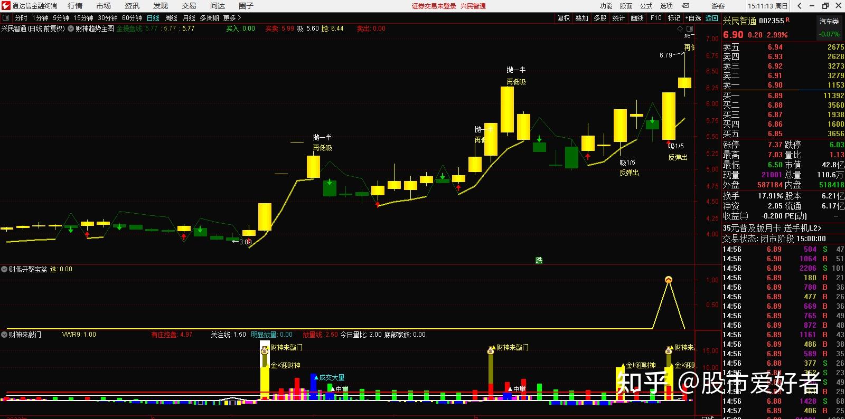
Task: Click the diamond icon at chart top-right
Action: coord(680,28)
